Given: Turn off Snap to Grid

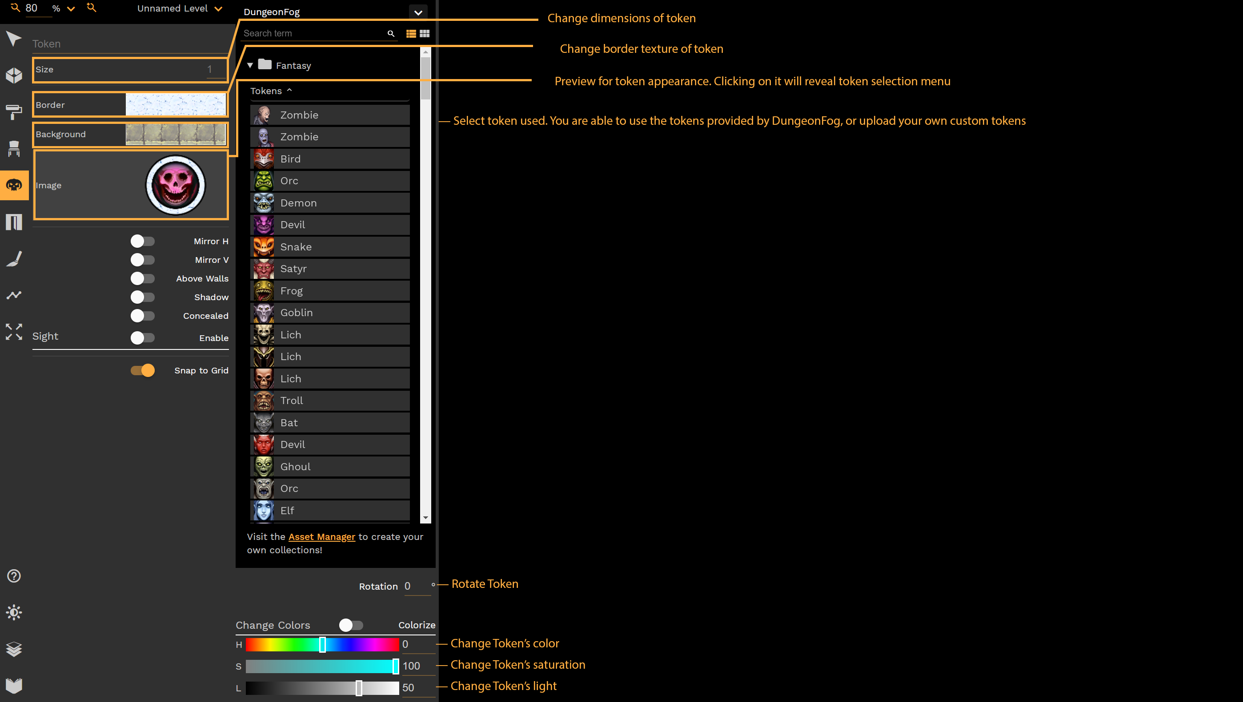Looking at the screenshot, I should [x=142, y=370].
